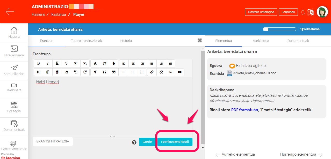Click the insert link icon

coord(152,72)
